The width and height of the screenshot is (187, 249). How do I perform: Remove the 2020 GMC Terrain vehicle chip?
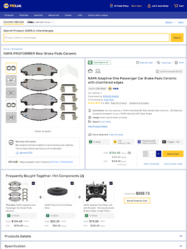point(53,22)
